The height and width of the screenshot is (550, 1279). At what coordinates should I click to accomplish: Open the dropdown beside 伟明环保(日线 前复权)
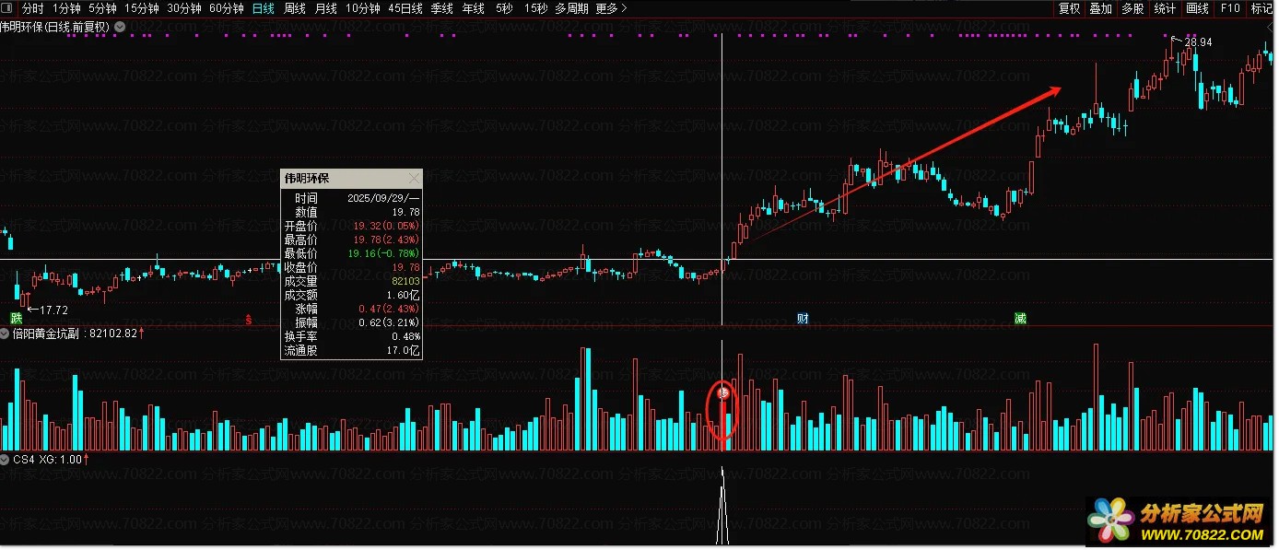pyautogui.click(x=119, y=27)
